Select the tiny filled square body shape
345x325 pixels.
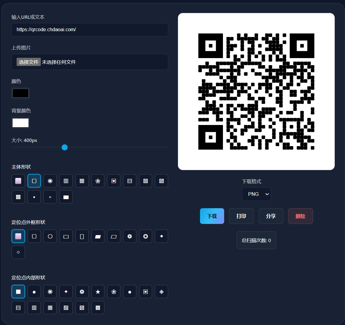(34, 197)
